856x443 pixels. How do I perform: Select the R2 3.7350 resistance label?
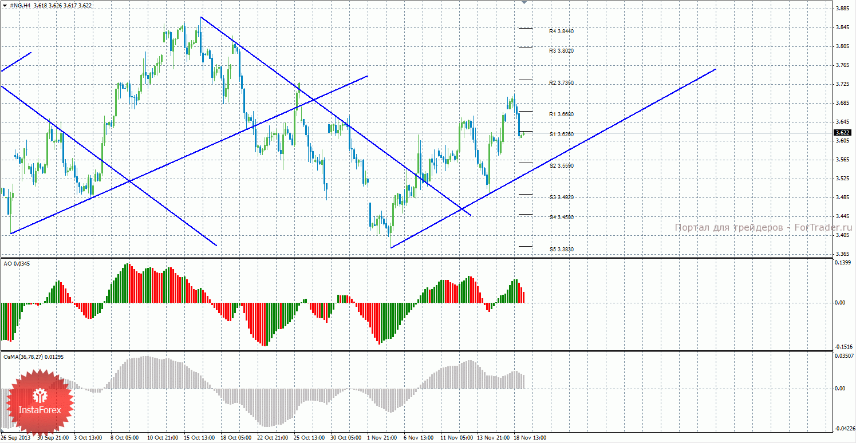[x=562, y=83]
